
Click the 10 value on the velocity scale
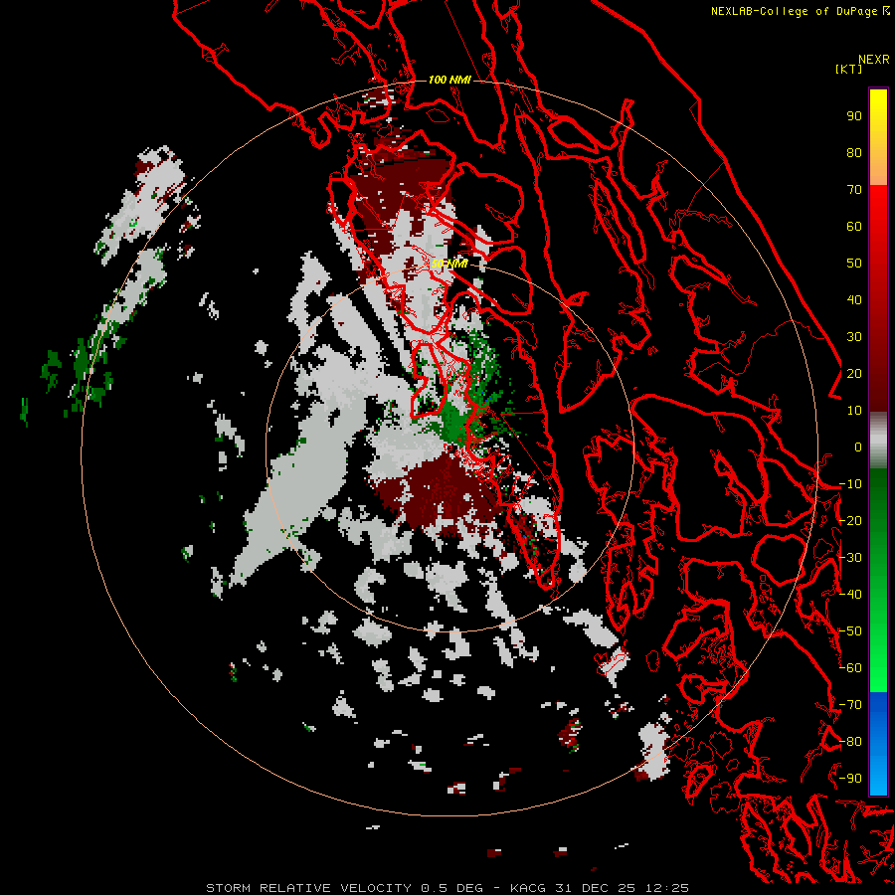854,411
